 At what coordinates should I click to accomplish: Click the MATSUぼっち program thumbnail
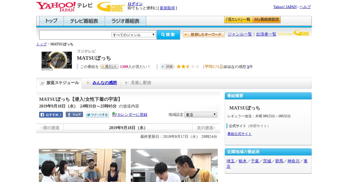click(x=57, y=60)
